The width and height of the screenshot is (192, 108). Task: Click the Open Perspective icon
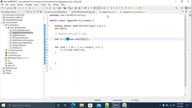[182, 8]
